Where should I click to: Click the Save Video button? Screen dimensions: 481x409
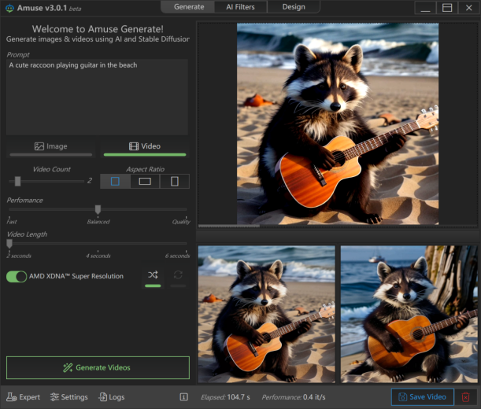(x=423, y=397)
